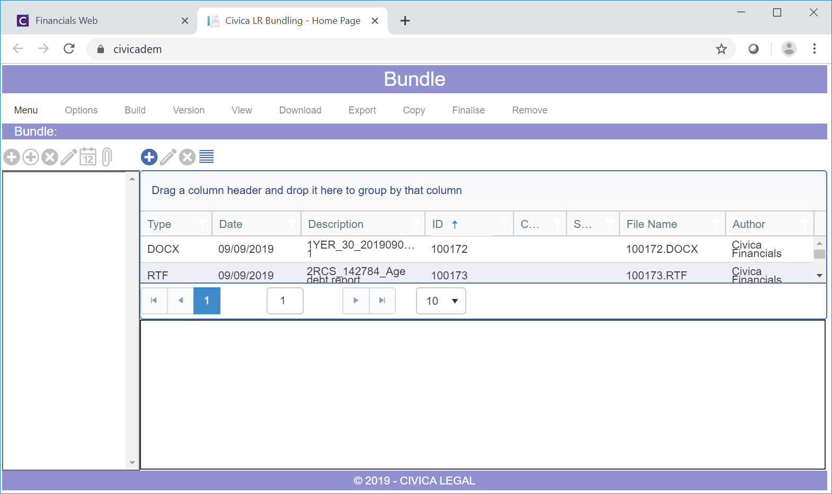
Task: Sort by Type column header
Action: tap(160, 224)
